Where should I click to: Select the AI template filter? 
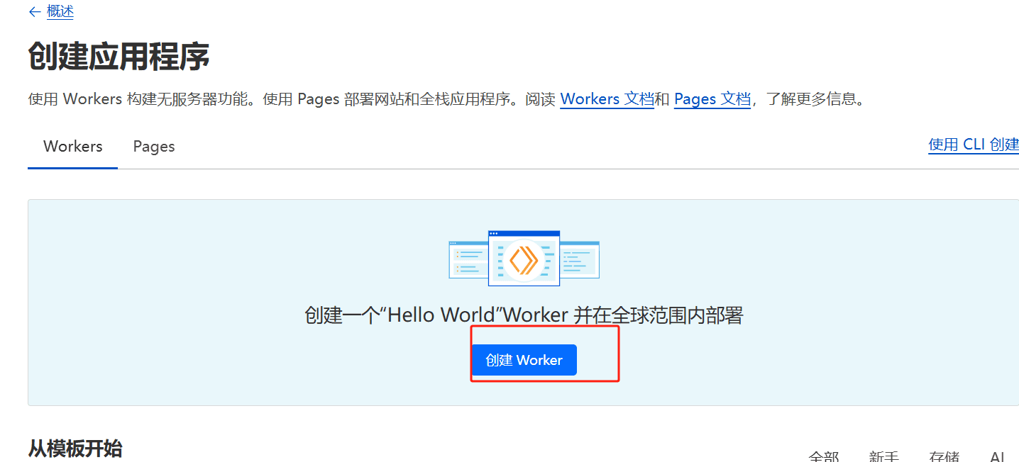coord(997,456)
